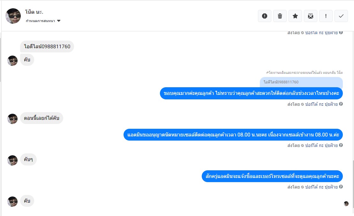Click the help icon under the last sent message
The width and height of the screenshot is (354, 216).
coord(341,187)
